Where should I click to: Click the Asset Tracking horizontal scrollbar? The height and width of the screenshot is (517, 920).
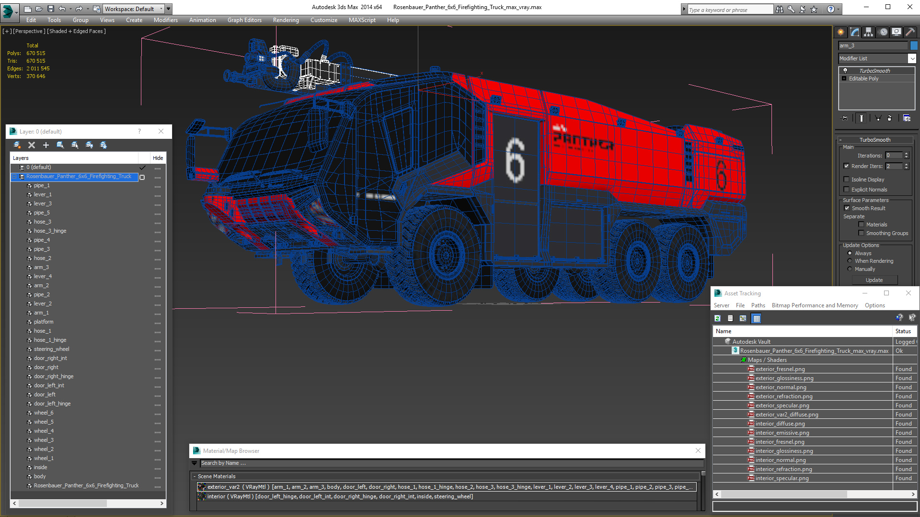tap(814, 494)
